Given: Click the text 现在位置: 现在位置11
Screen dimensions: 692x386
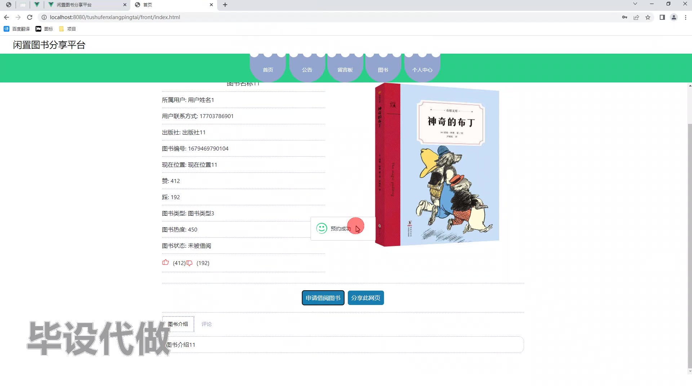Looking at the screenshot, I should tap(190, 165).
